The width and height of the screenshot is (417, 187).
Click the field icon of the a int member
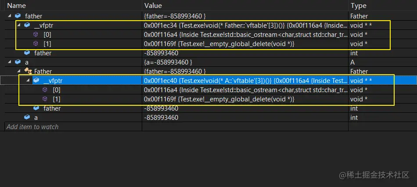coord(27,117)
